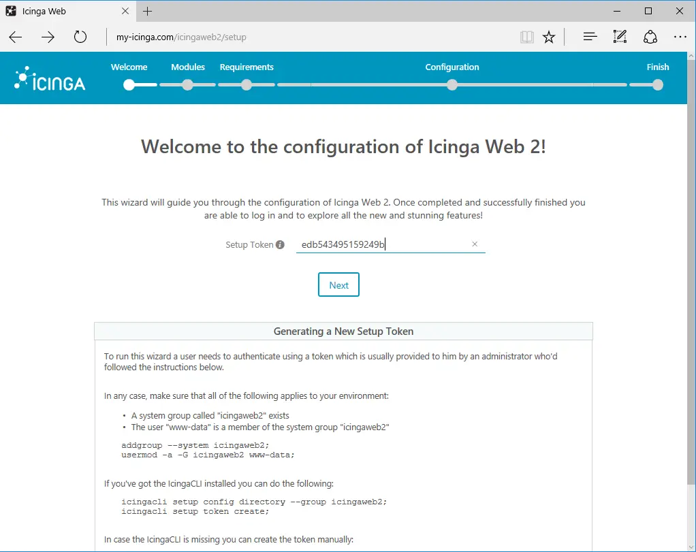
Task: Click the Icinga logo in header
Action: [50, 78]
